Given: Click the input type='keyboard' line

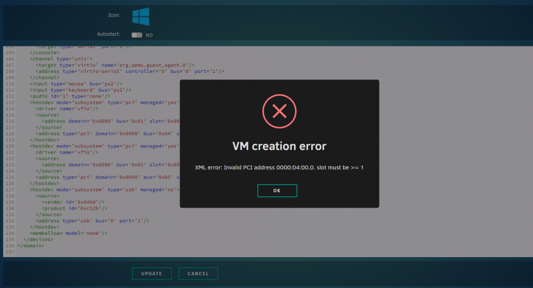Looking at the screenshot, I should click(80, 90).
